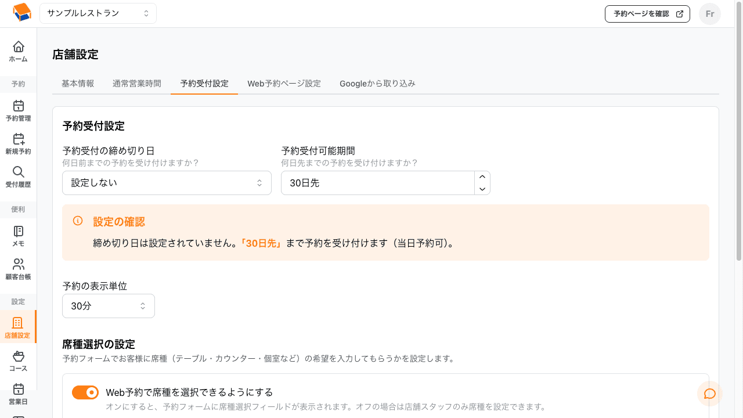
Task: Open the 予約の表示単位 dropdown showing 30分
Action: (108, 305)
